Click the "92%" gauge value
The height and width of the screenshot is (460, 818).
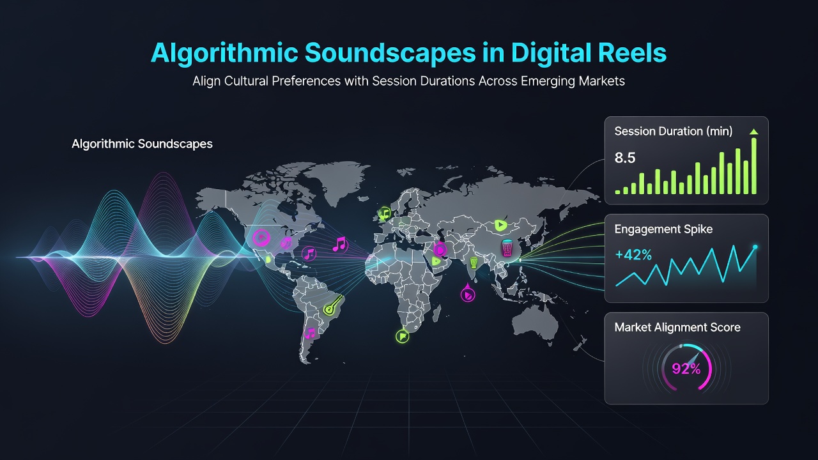tap(686, 369)
